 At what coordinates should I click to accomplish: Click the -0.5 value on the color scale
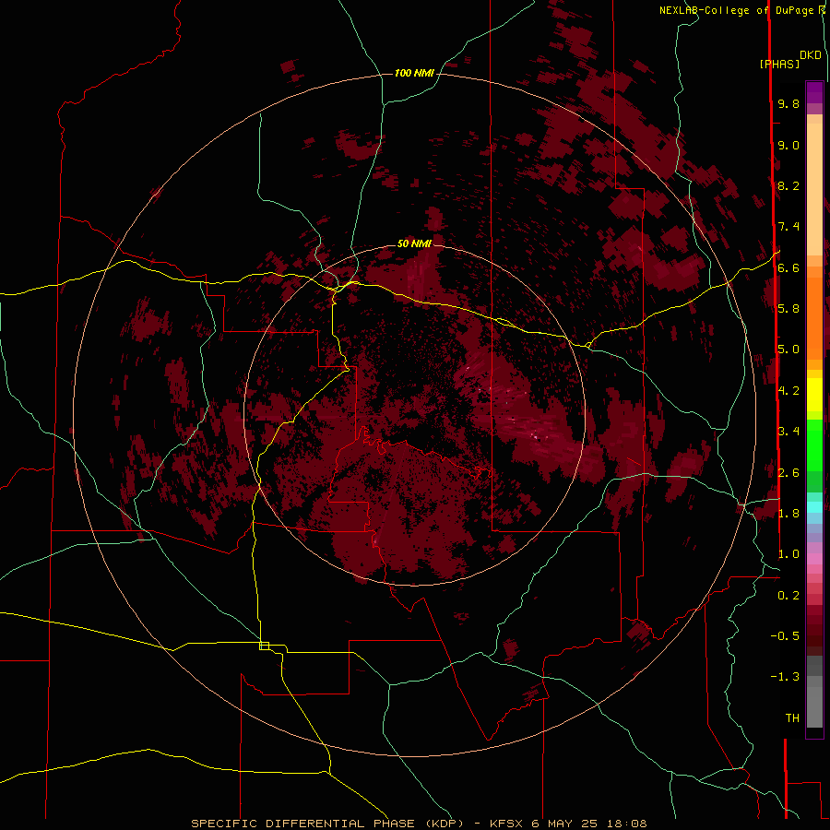[785, 635]
